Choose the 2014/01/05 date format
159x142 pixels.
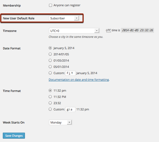coord(50,54)
